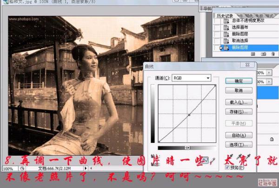Click the 载入(L)... load button

tap(239, 102)
